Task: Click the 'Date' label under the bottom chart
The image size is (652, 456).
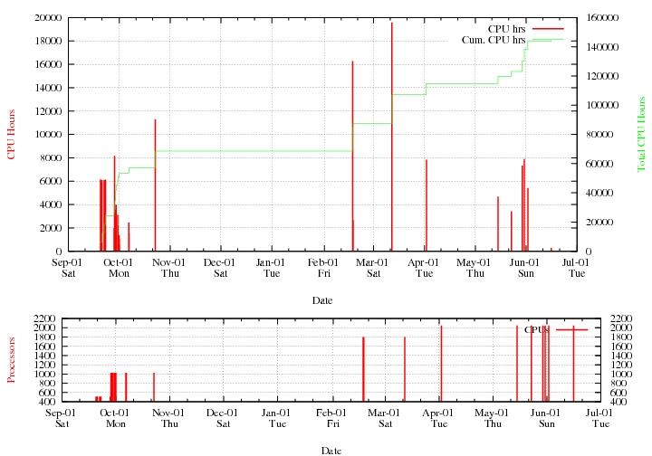Action: [331, 451]
